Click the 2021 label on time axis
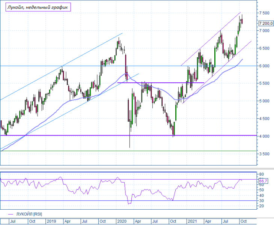 [x=192, y=221]
